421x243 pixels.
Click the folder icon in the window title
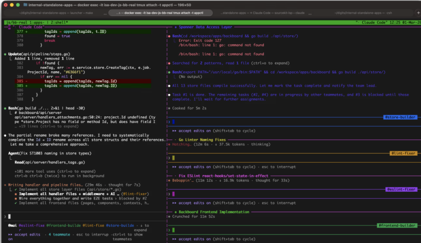(x=25, y=5)
